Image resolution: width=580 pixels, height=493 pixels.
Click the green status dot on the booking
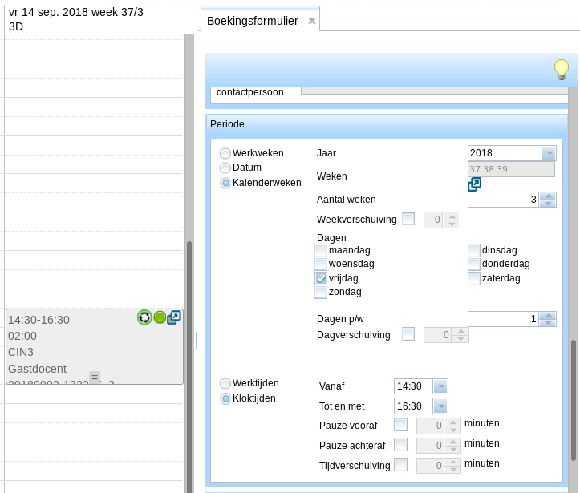click(160, 317)
